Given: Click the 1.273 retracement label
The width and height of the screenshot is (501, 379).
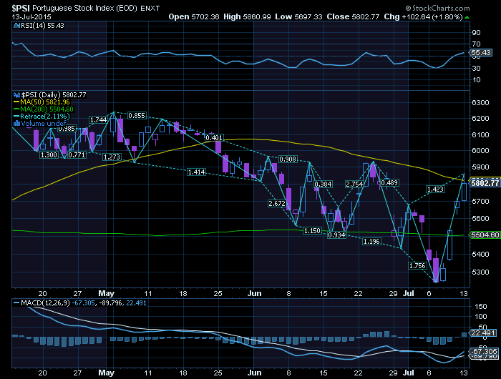Looking at the screenshot, I should pyautogui.click(x=112, y=157).
